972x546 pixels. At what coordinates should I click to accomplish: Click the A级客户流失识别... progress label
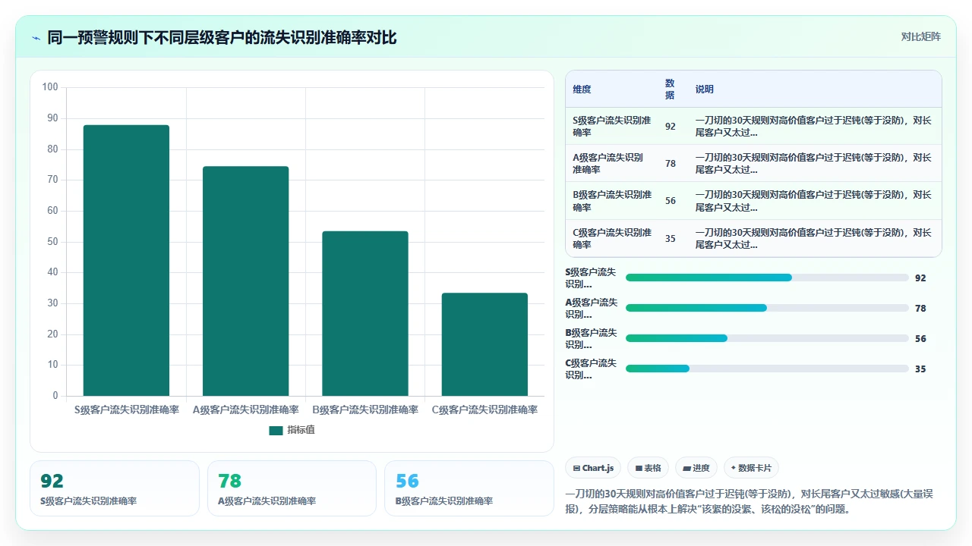[592, 309]
